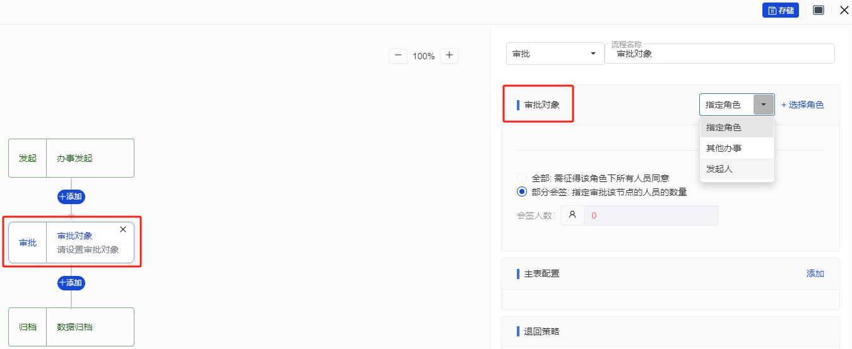The width and height of the screenshot is (852, 349).
Task: Zoom in the flow canvas
Action: (449, 55)
